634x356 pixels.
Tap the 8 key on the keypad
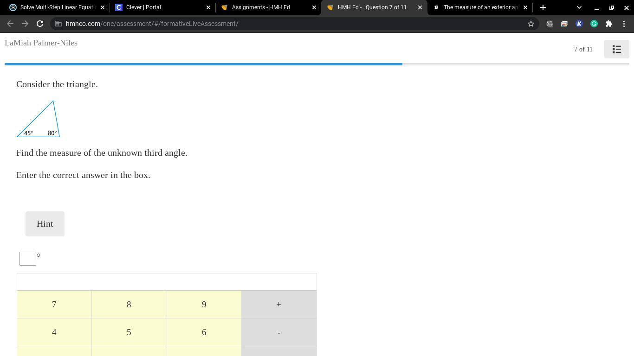[x=129, y=305]
